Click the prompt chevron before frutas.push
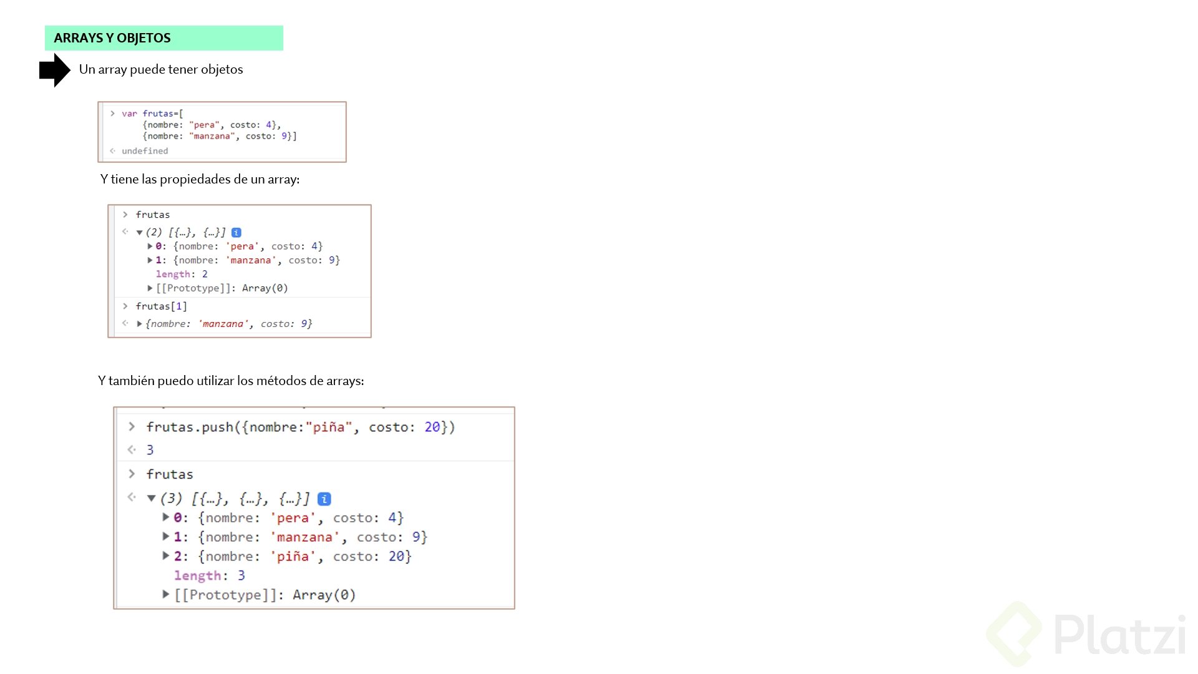Viewport: 1198px width, 674px height. [x=132, y=427]
